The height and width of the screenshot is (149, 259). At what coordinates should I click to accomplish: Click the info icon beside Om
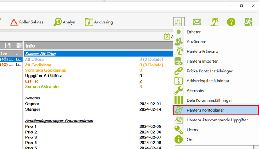pyautogui.click(x=178, y=140)
